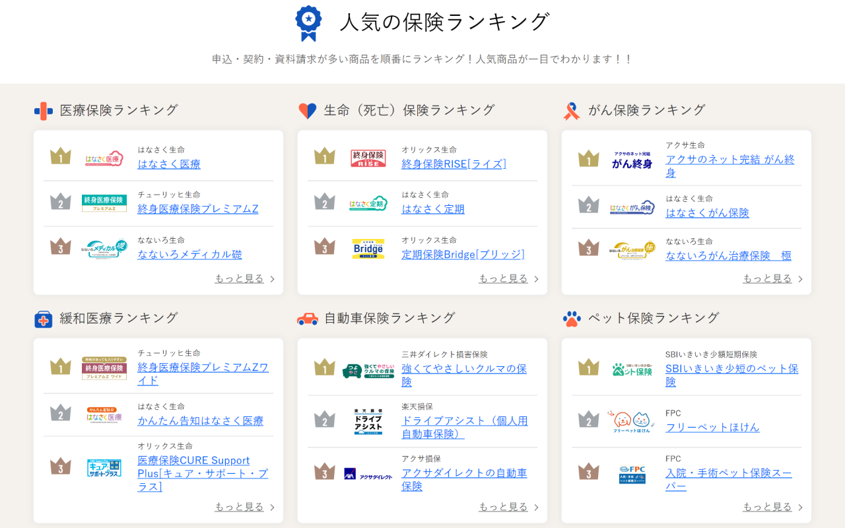Click the キュア・サポート・プラス logo
This screenshot has height=528, width=845.
[x=104, y=467]
